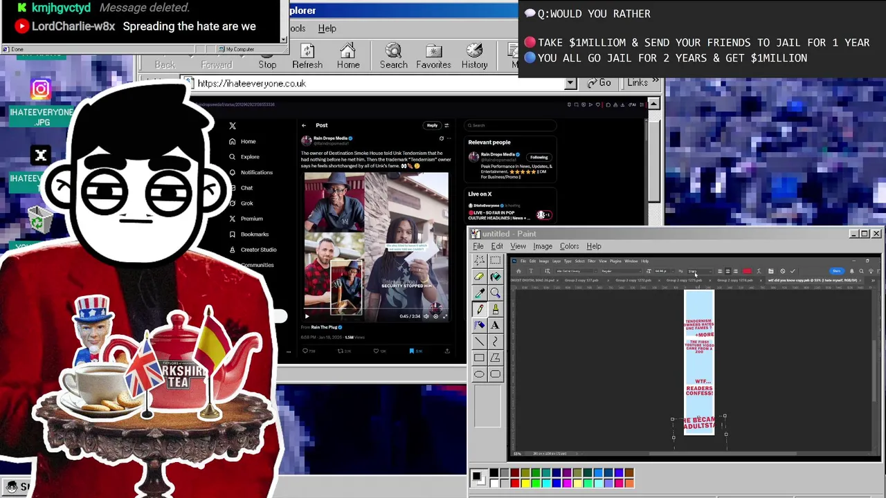Pick the Text tool in Paint
The image size is (886, 498).
pos(496,325)
